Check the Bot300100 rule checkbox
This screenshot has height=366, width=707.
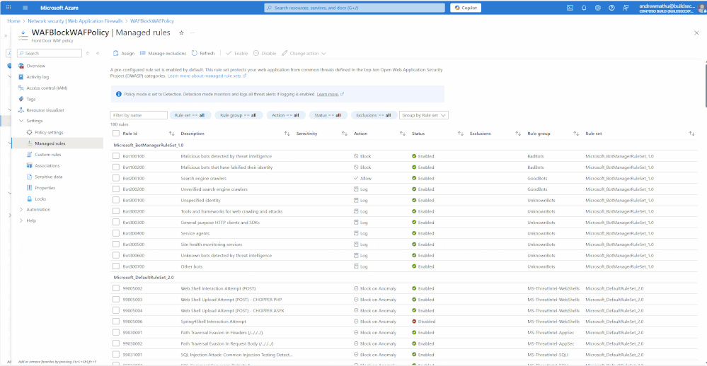pyautogui.click(x=116, y=201)
